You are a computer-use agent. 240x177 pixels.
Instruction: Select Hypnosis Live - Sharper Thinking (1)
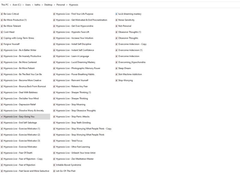point(73,92)
